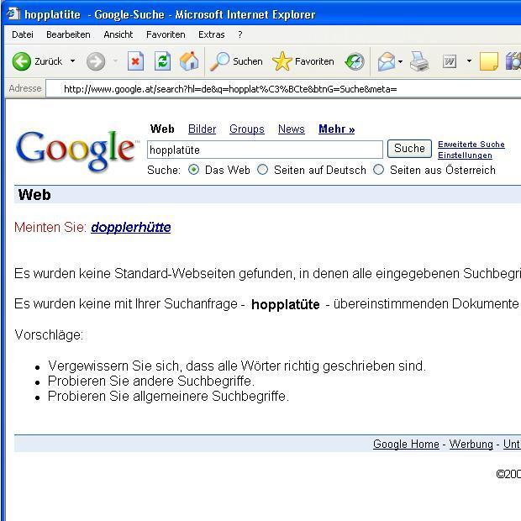521x521 pixels.
Task: Click the Vorschläge: heading text
Action: [49, 334]
